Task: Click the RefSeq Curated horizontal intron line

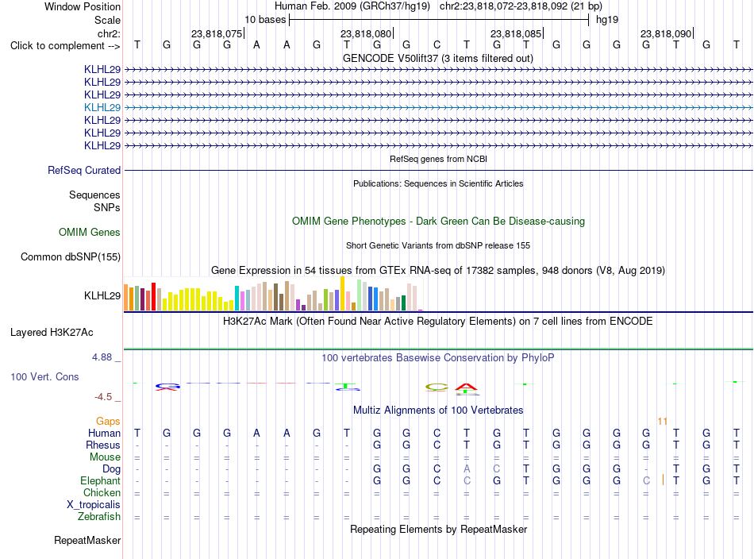Action: (438, 170)
